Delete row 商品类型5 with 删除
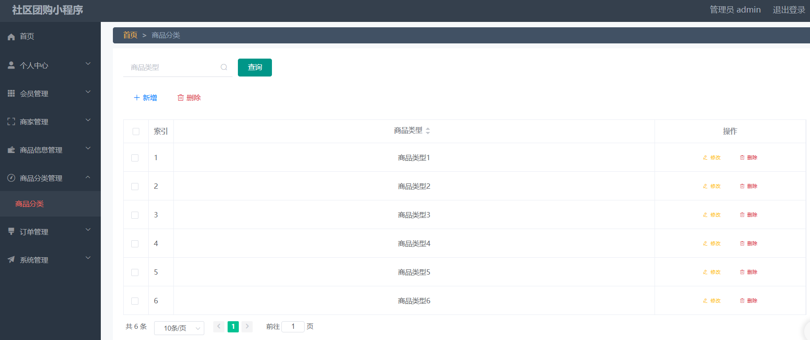810x340 pixels. coord(749,272)
